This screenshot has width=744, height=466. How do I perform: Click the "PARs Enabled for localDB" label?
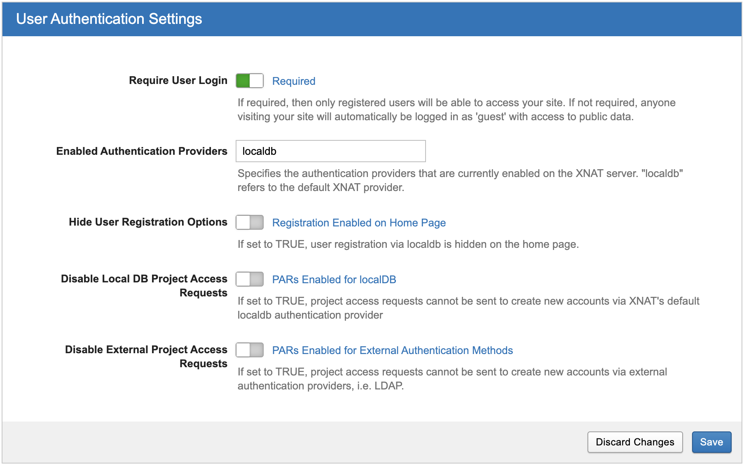point(334,280)
